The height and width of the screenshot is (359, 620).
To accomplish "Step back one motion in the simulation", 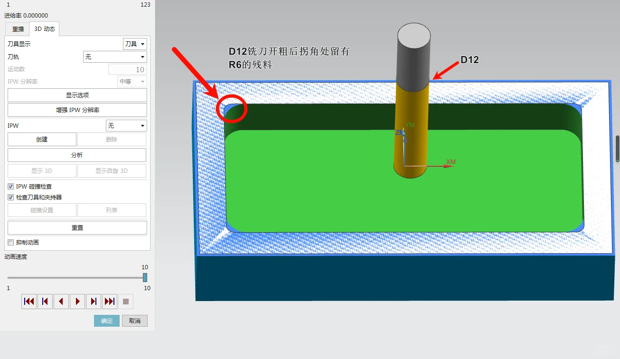I will click(x=45, y=301).
